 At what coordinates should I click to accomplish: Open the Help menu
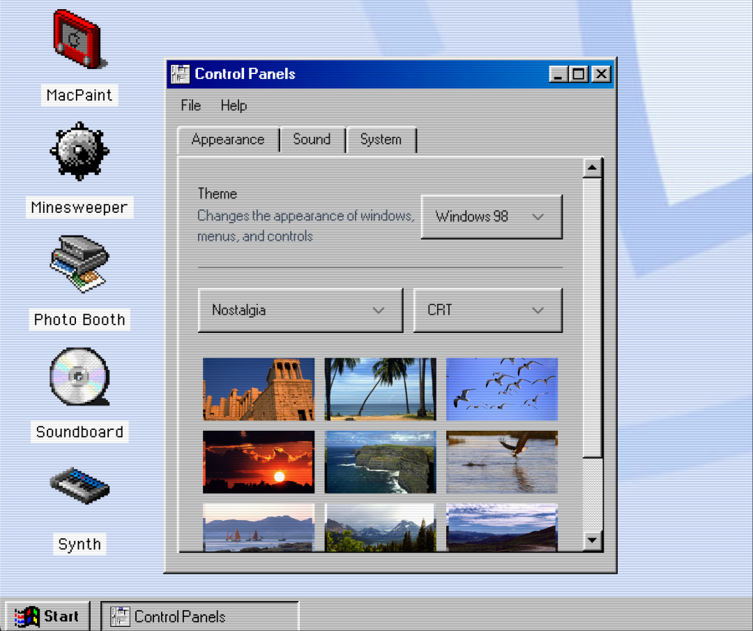234,105
